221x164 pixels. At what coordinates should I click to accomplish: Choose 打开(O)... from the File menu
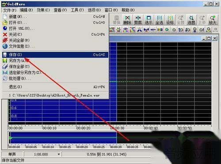point(55,22)
